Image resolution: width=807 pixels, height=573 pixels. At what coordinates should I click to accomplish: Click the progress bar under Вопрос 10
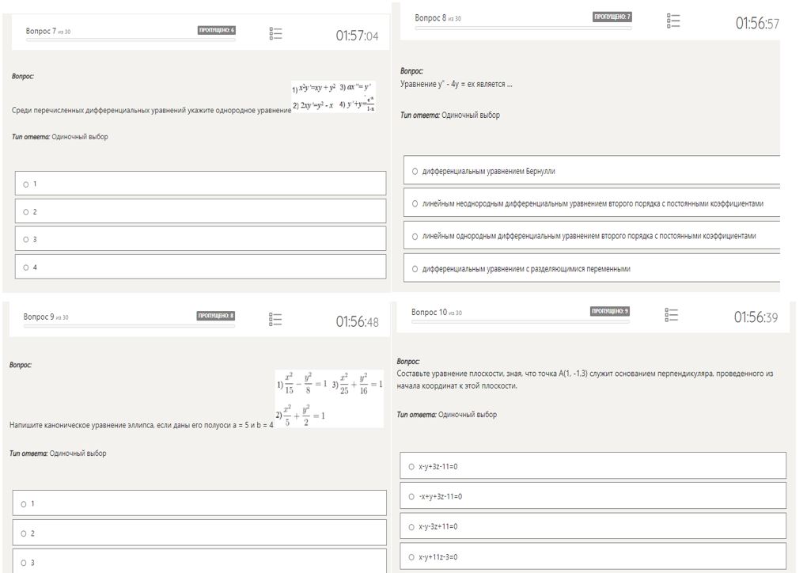pyautogui.click(x=521, y=322)
